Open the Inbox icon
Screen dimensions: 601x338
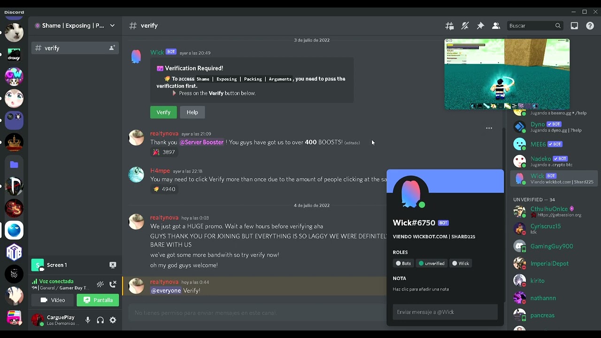574,26
